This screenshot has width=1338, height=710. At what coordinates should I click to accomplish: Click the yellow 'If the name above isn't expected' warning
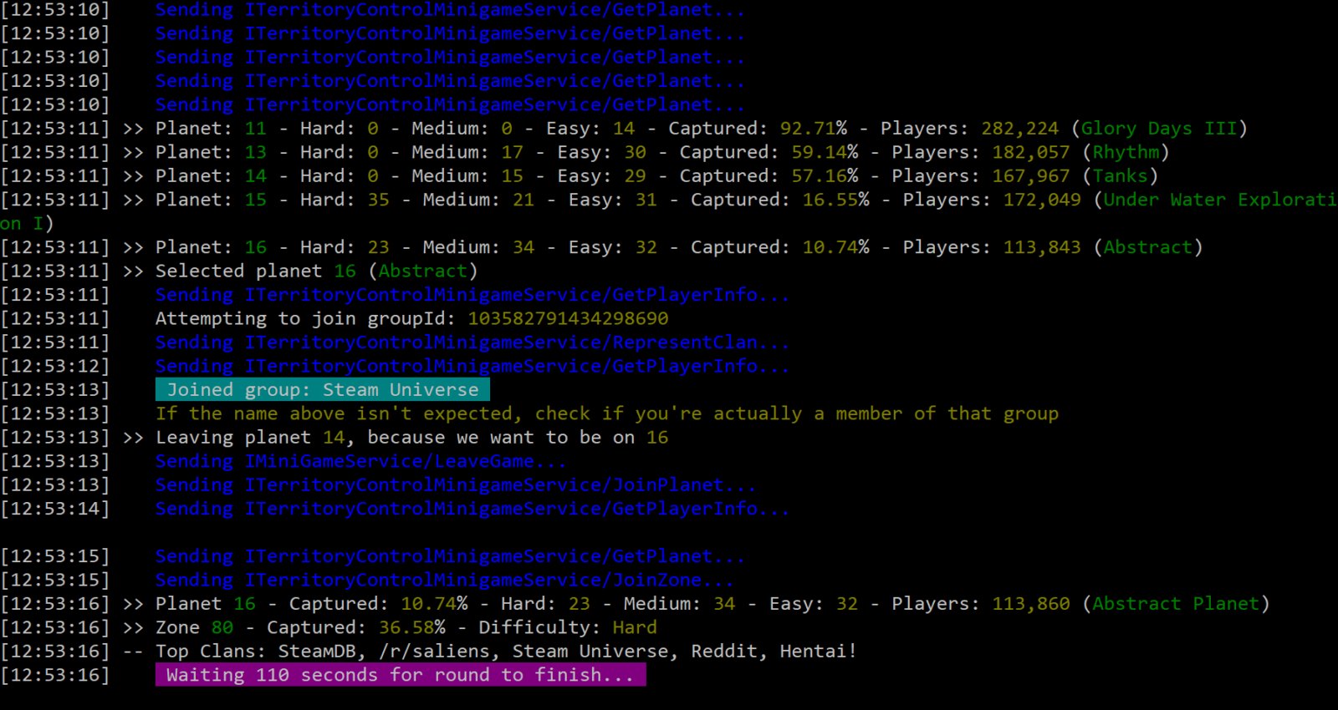click(606, 414)
